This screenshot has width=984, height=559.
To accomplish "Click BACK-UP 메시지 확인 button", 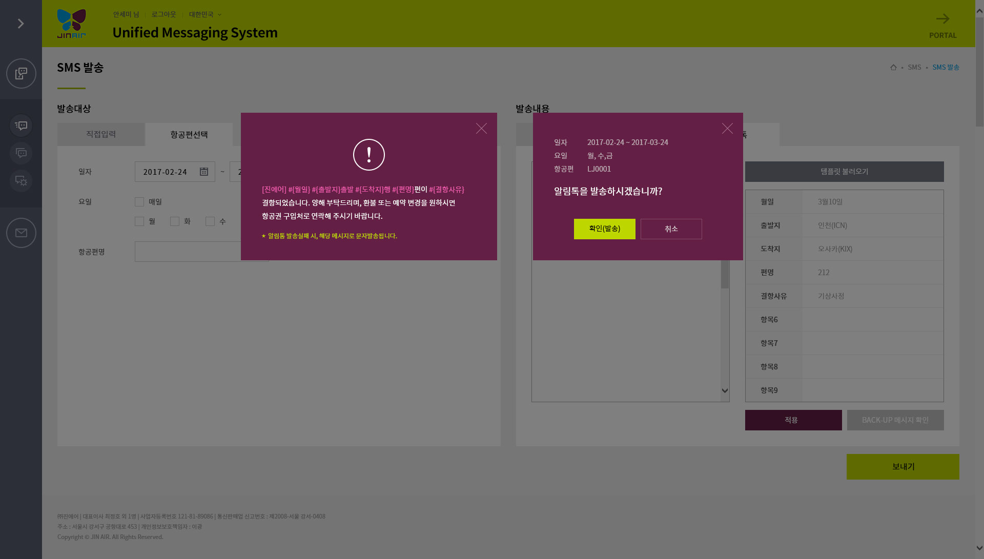I will coord(895,420).
